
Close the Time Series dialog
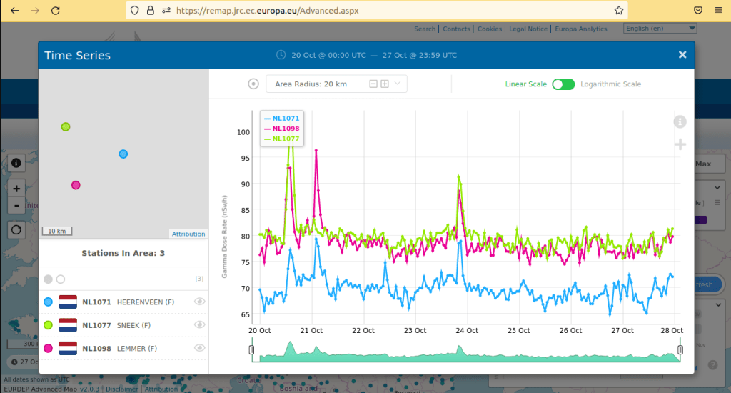pos(682,55)
